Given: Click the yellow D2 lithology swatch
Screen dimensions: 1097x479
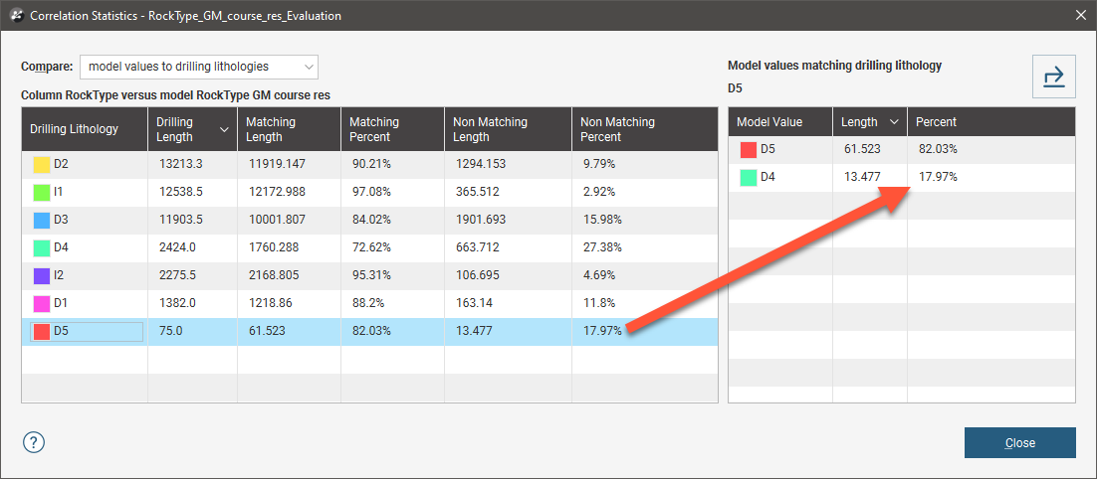Looking at the screenshot, I should (41, 164).
